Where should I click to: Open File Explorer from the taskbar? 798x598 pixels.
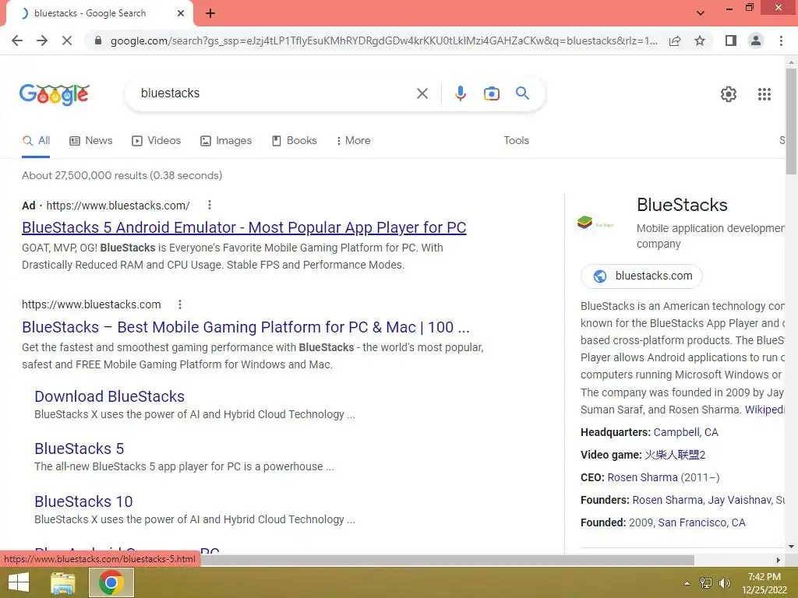point(63,582)
